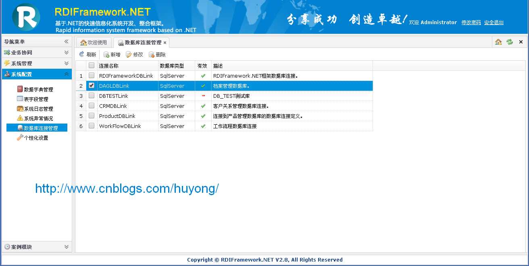Click the 业务协同 section icon
Image resolution: width=529 pixels, height=266 pixels.
7,52
